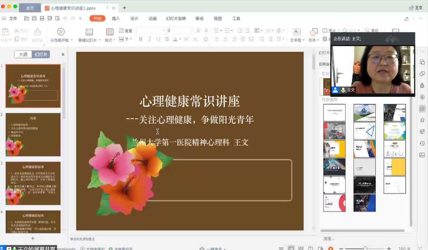Open the 文本框 text box tool
The image size is (428, 250).
296,32
